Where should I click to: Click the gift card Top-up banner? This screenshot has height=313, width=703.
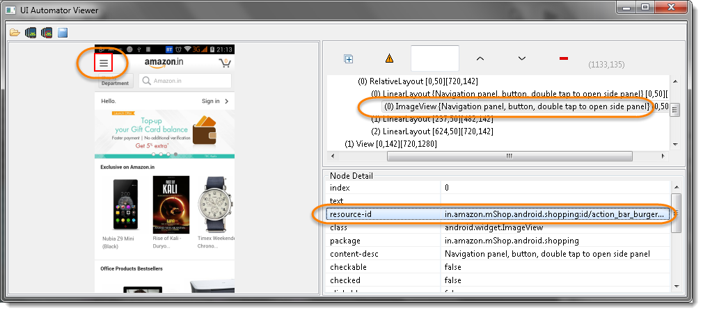[x=164, y=134]
